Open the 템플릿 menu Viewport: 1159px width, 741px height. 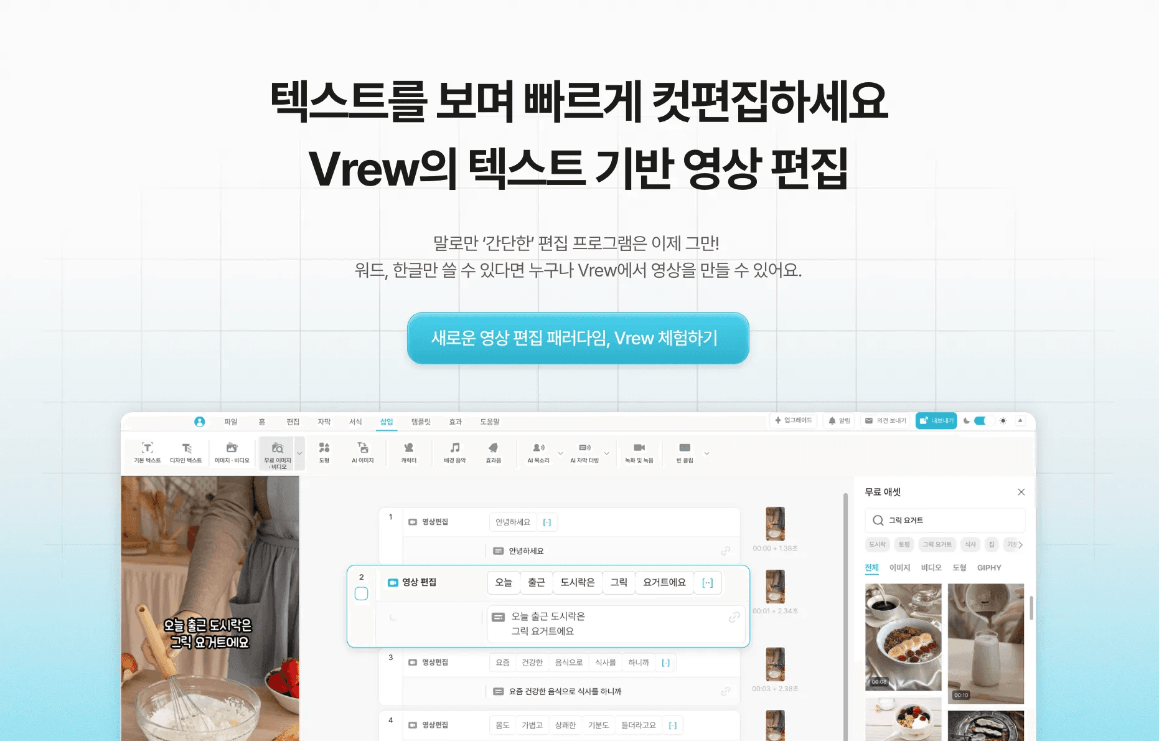[421, 422]
